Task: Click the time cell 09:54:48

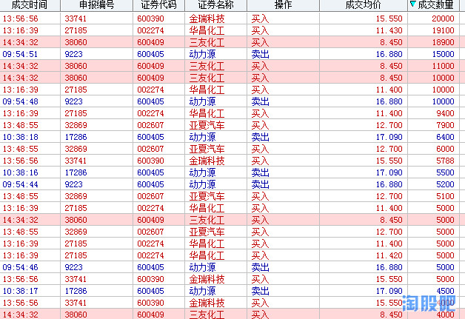Action: [20, 101]
